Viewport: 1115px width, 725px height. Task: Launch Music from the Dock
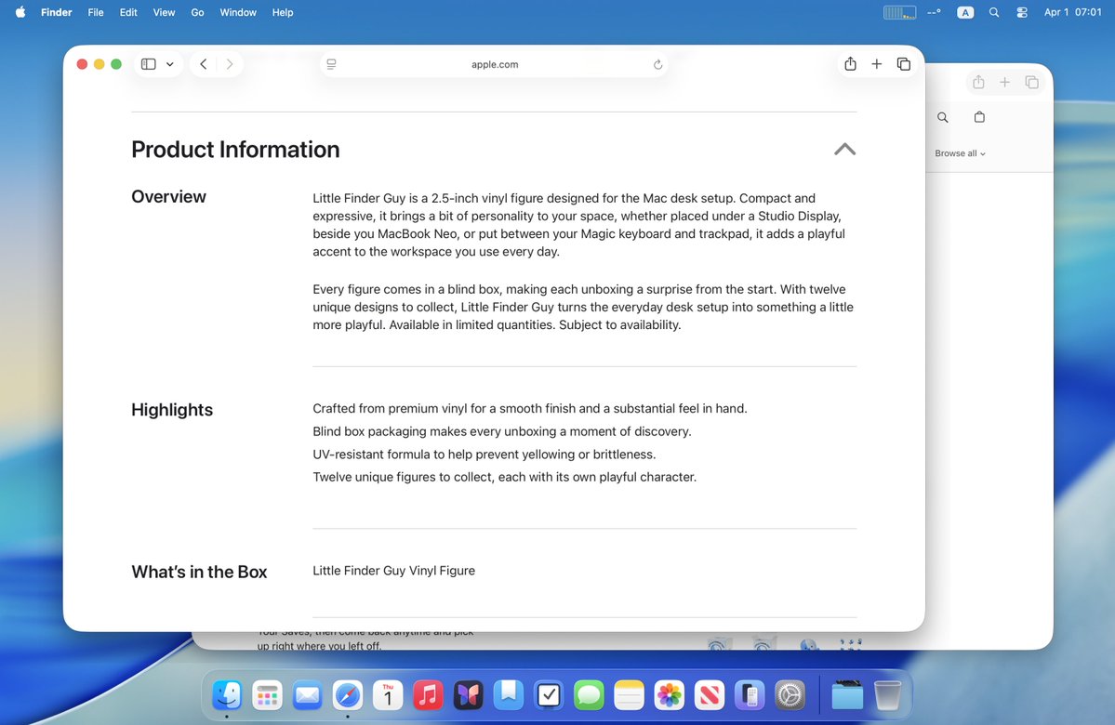pyautogui.click(x=428, y=694)
